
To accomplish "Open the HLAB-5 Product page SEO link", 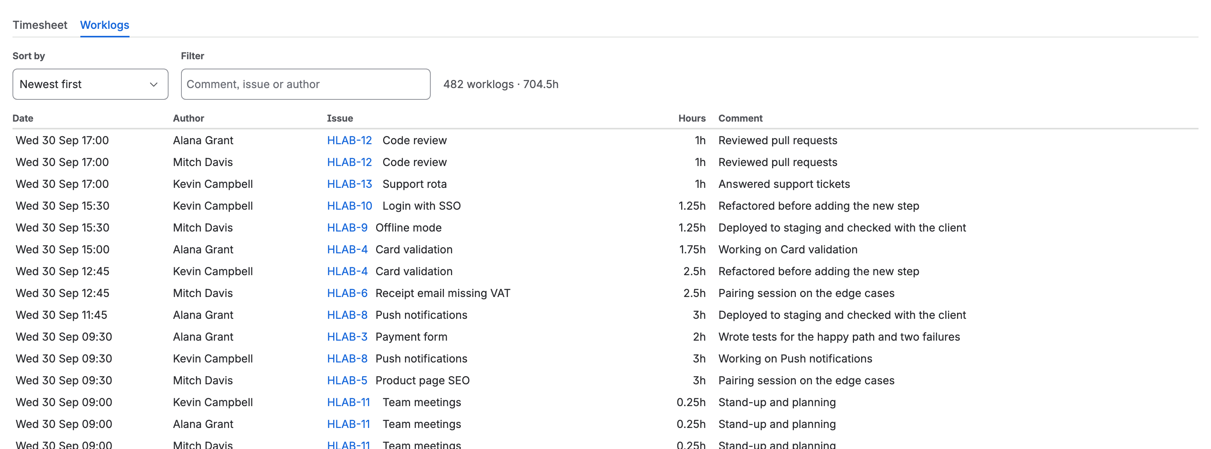I will pyautogui.click(x=347, y=380).
